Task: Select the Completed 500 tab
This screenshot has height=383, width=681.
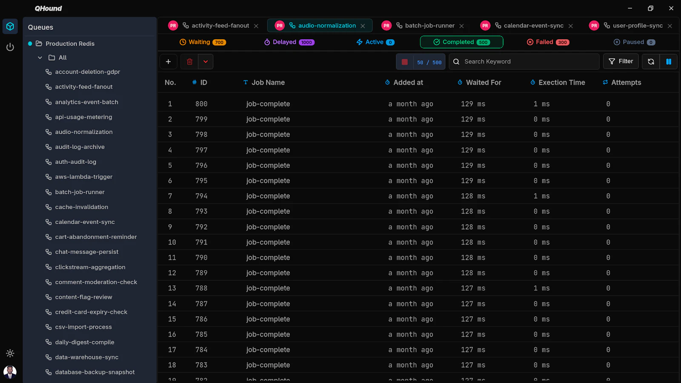Action: [461, 42]
